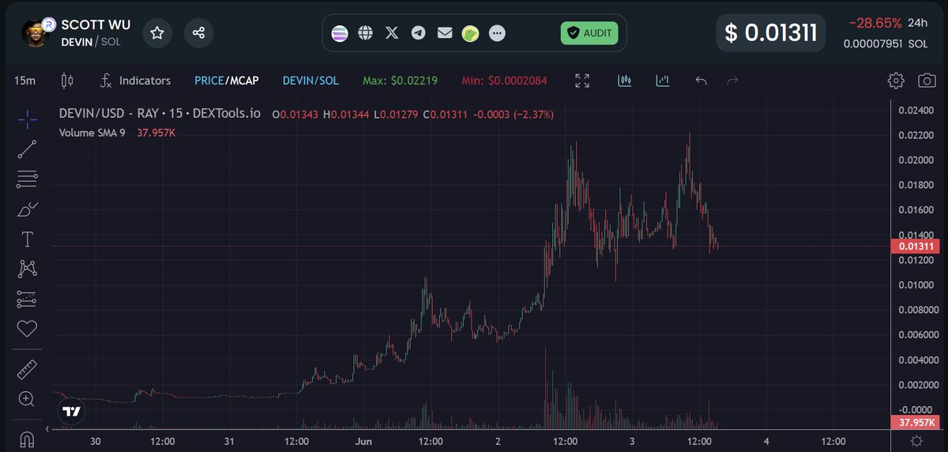
Task: Open the share token button
Action: click(x=199, y=33)
